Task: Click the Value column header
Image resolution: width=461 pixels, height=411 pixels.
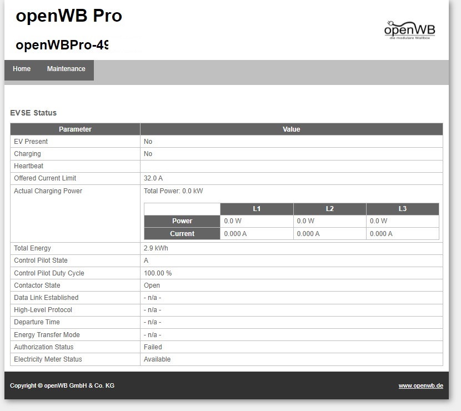Action: tap(292, 129)
